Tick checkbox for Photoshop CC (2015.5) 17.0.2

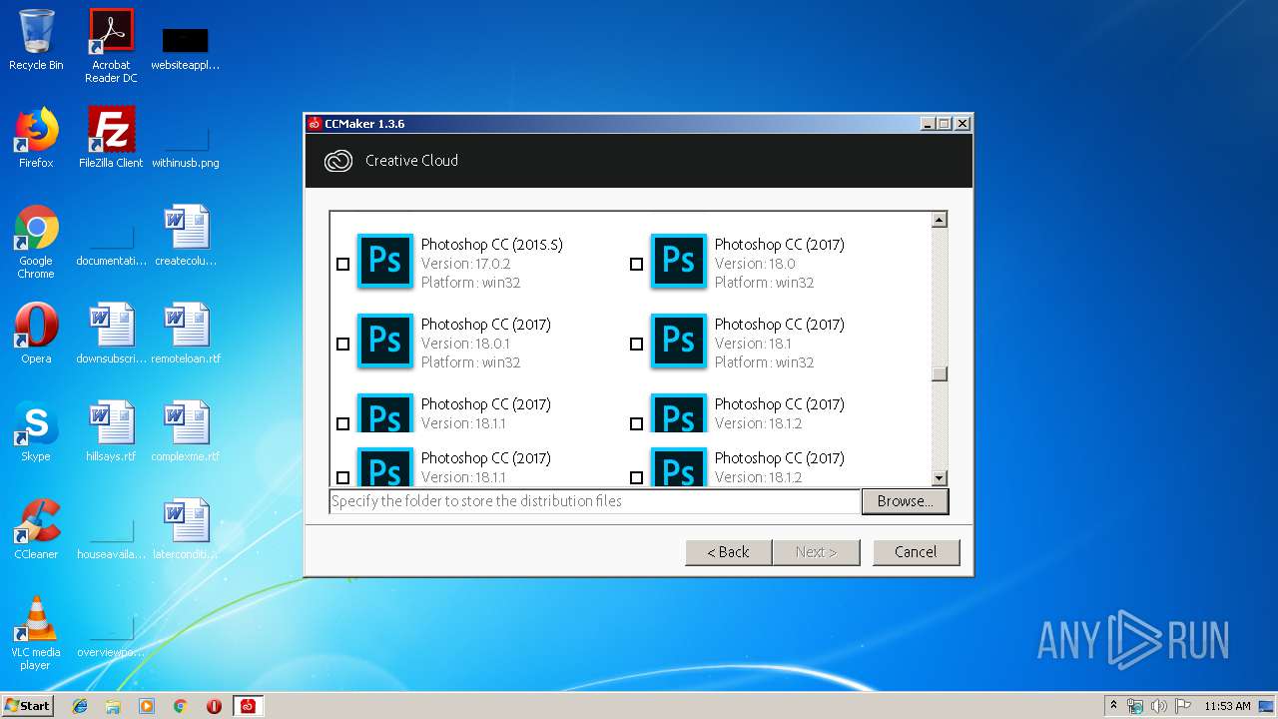(x=342, y=265)
